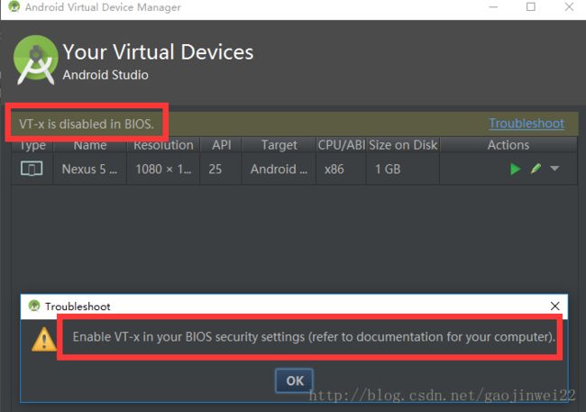Select the Nexus 5 device row name
The height and width of the screenshot is (412, 586).
(x=89, y=169)
